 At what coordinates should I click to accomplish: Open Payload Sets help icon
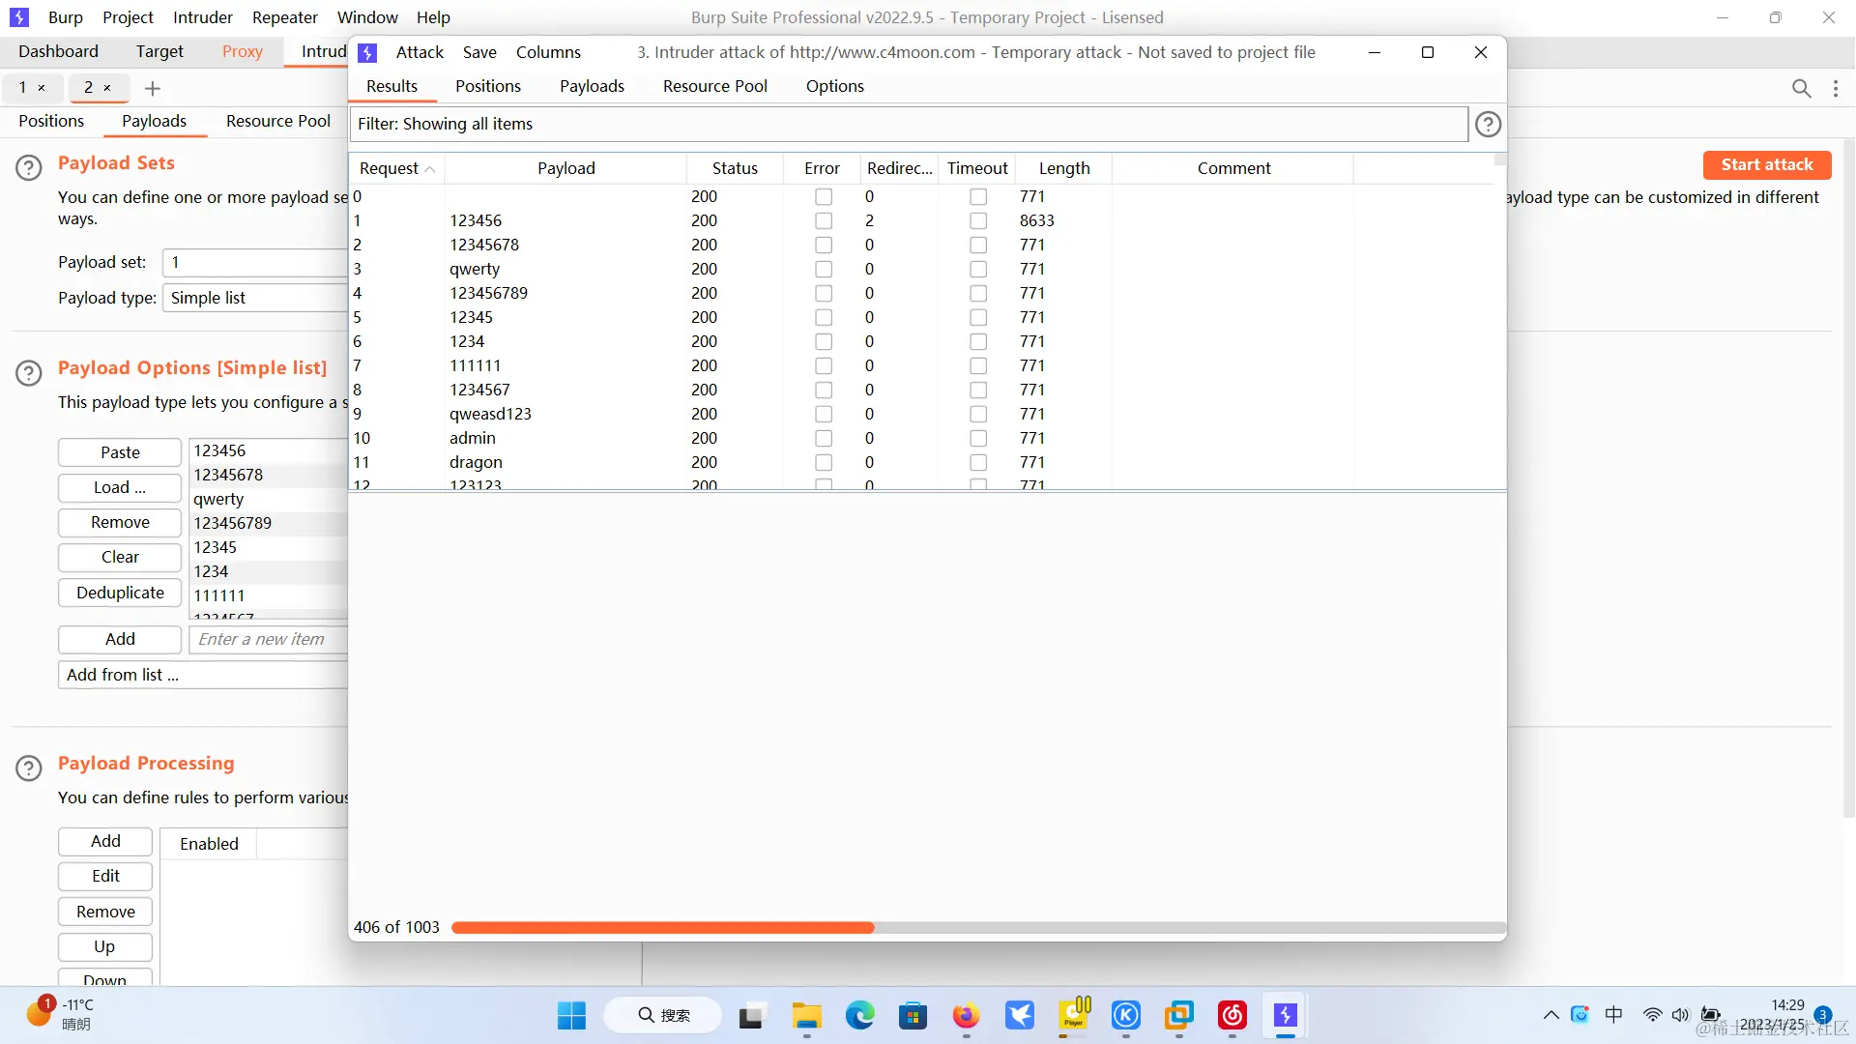(x=29, y=167)
